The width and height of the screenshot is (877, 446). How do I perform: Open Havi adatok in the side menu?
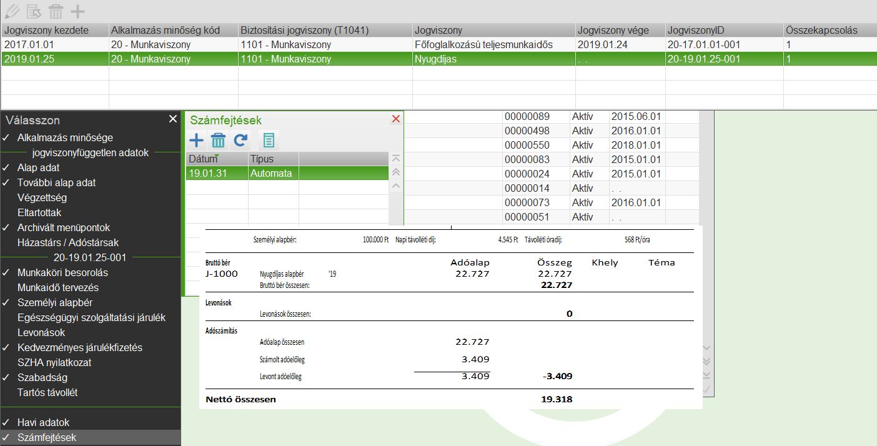(43, 422)
